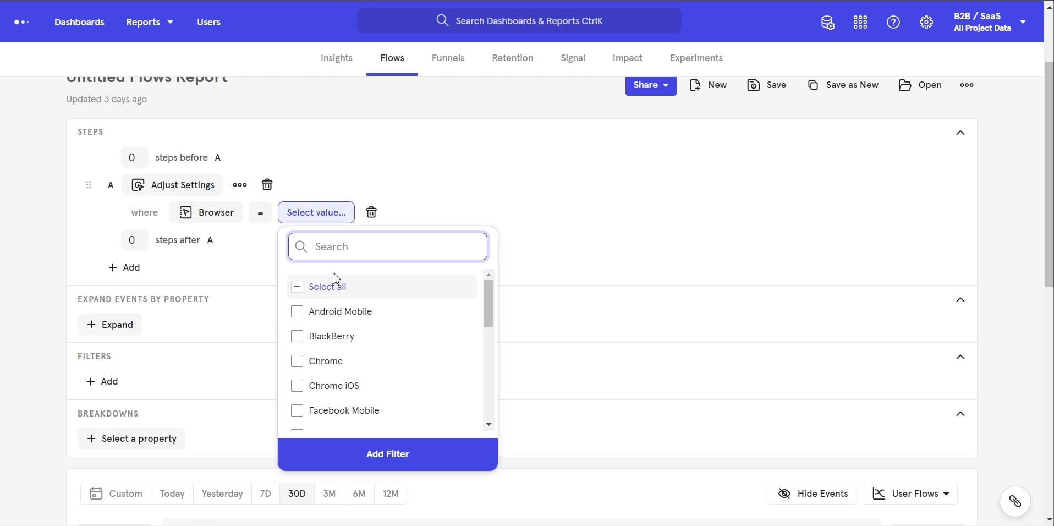Open more options on Adjust Settings step
The image size is (1054, 526).
click(x=240, y=185)
